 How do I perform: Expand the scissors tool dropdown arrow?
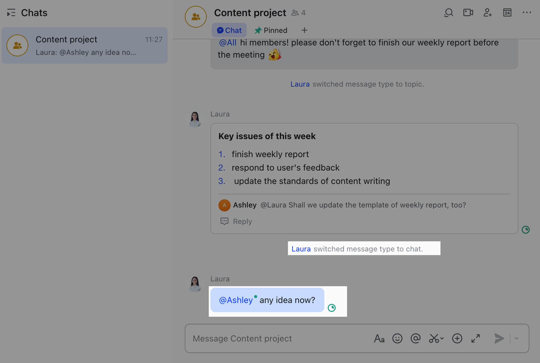[442, 338]
